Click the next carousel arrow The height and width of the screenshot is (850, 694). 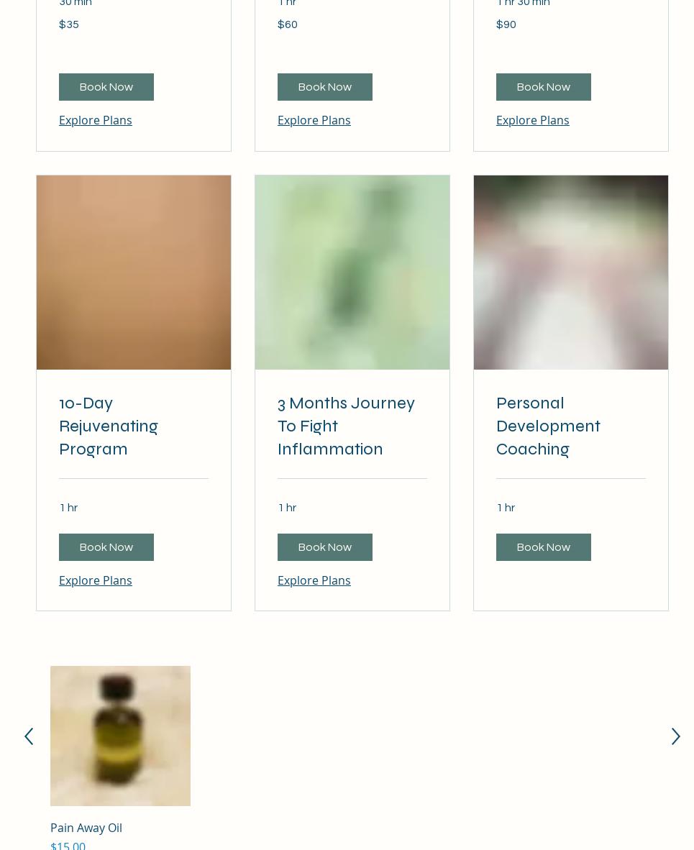[675, 736]
